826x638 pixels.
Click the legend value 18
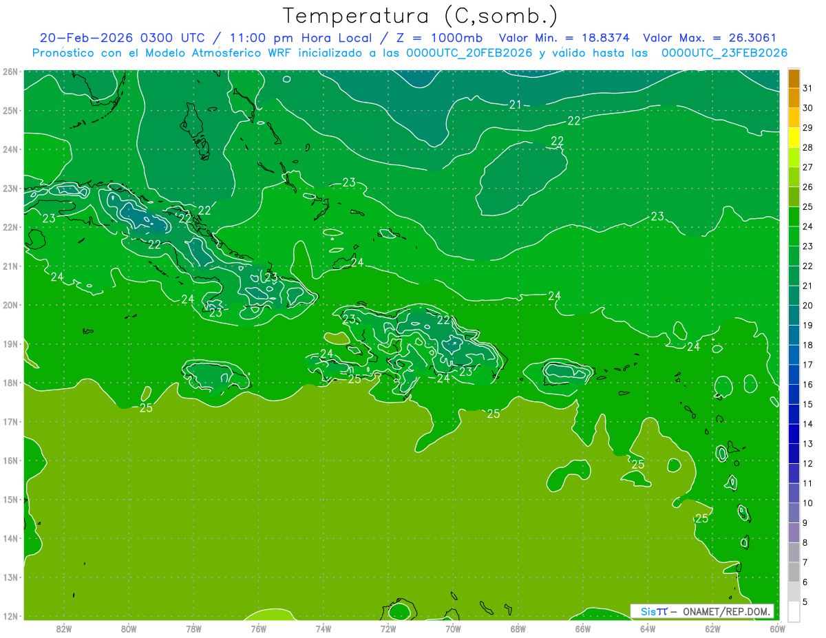click(x=807, y=345)
